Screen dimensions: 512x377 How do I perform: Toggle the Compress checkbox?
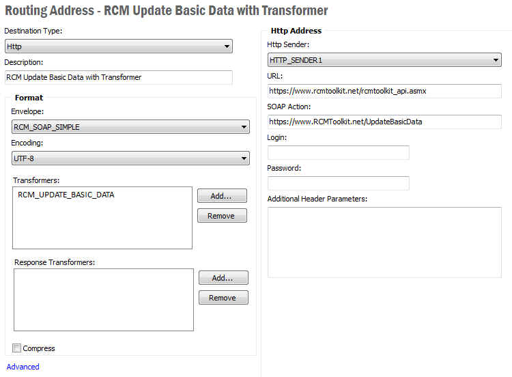(17, 348)
